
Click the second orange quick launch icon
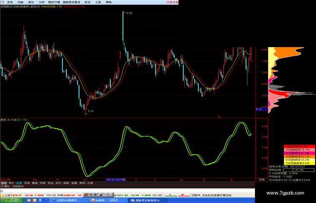click(34, 200)
